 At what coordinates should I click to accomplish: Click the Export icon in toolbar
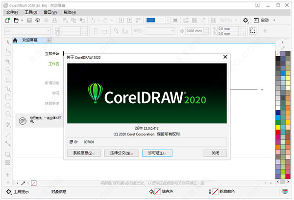coord(129,20)
